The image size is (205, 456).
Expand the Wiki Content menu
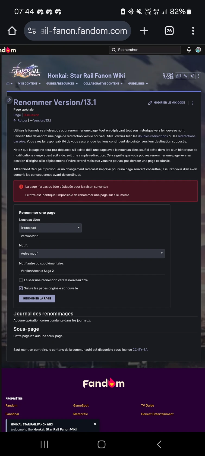click(x=29, y=84)
